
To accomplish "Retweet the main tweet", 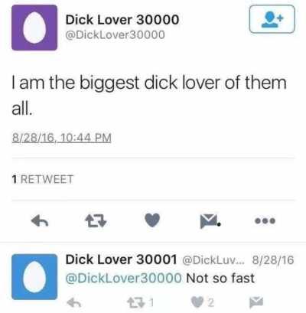I will [x=96, y=221].
